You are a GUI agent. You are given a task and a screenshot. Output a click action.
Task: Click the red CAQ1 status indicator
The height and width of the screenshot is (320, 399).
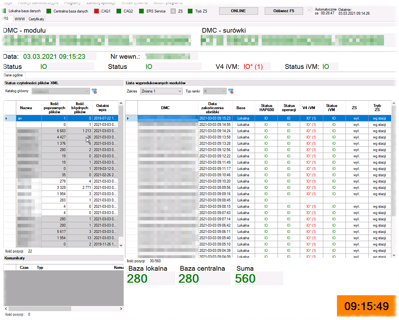pos(97,11)
